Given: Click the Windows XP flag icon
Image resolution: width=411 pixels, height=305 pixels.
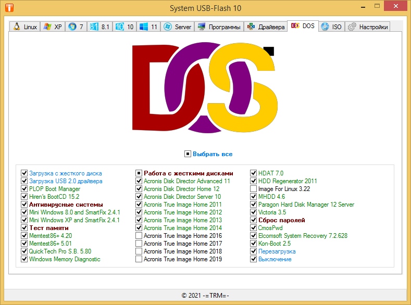Looking at the screenshot, I should click(x=47, y=27).
